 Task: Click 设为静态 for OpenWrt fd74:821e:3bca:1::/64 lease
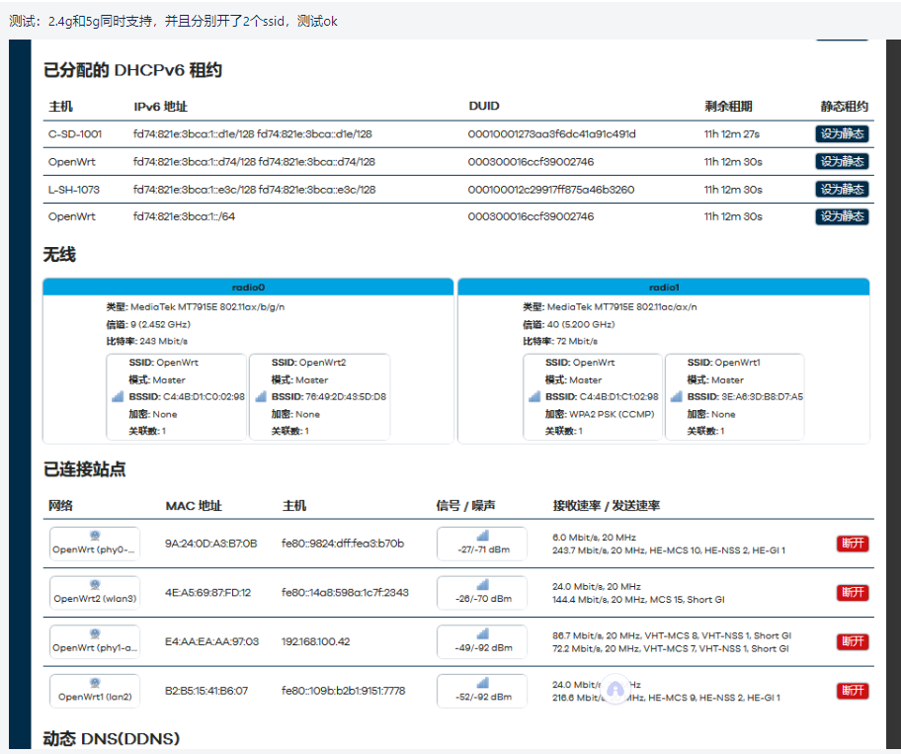point(842,216)
